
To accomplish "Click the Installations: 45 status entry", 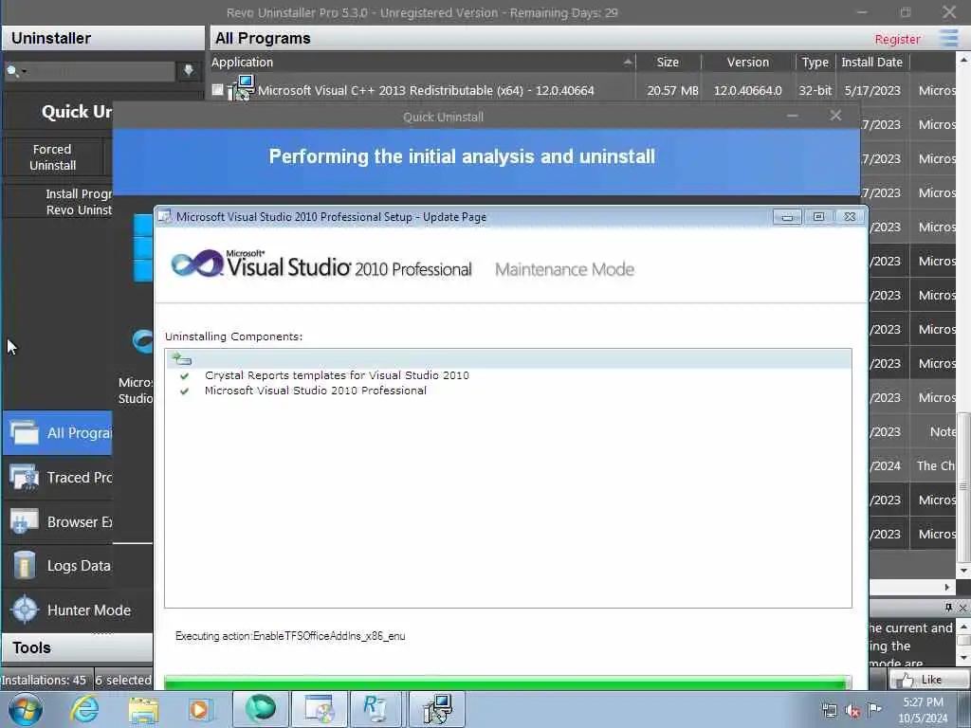I will tap(45, 680).
